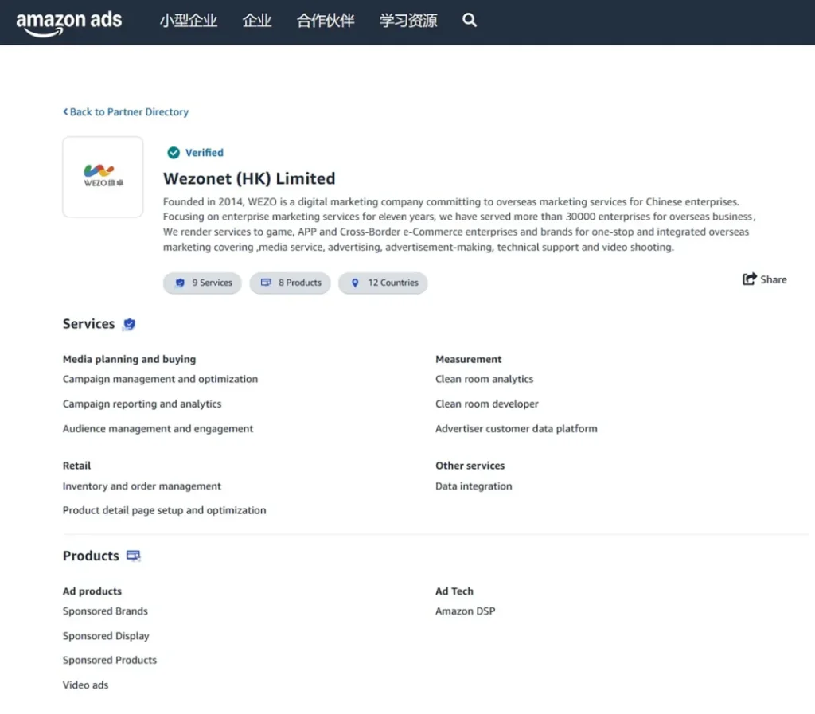Click Campaign management and optimization

(160, 380)
